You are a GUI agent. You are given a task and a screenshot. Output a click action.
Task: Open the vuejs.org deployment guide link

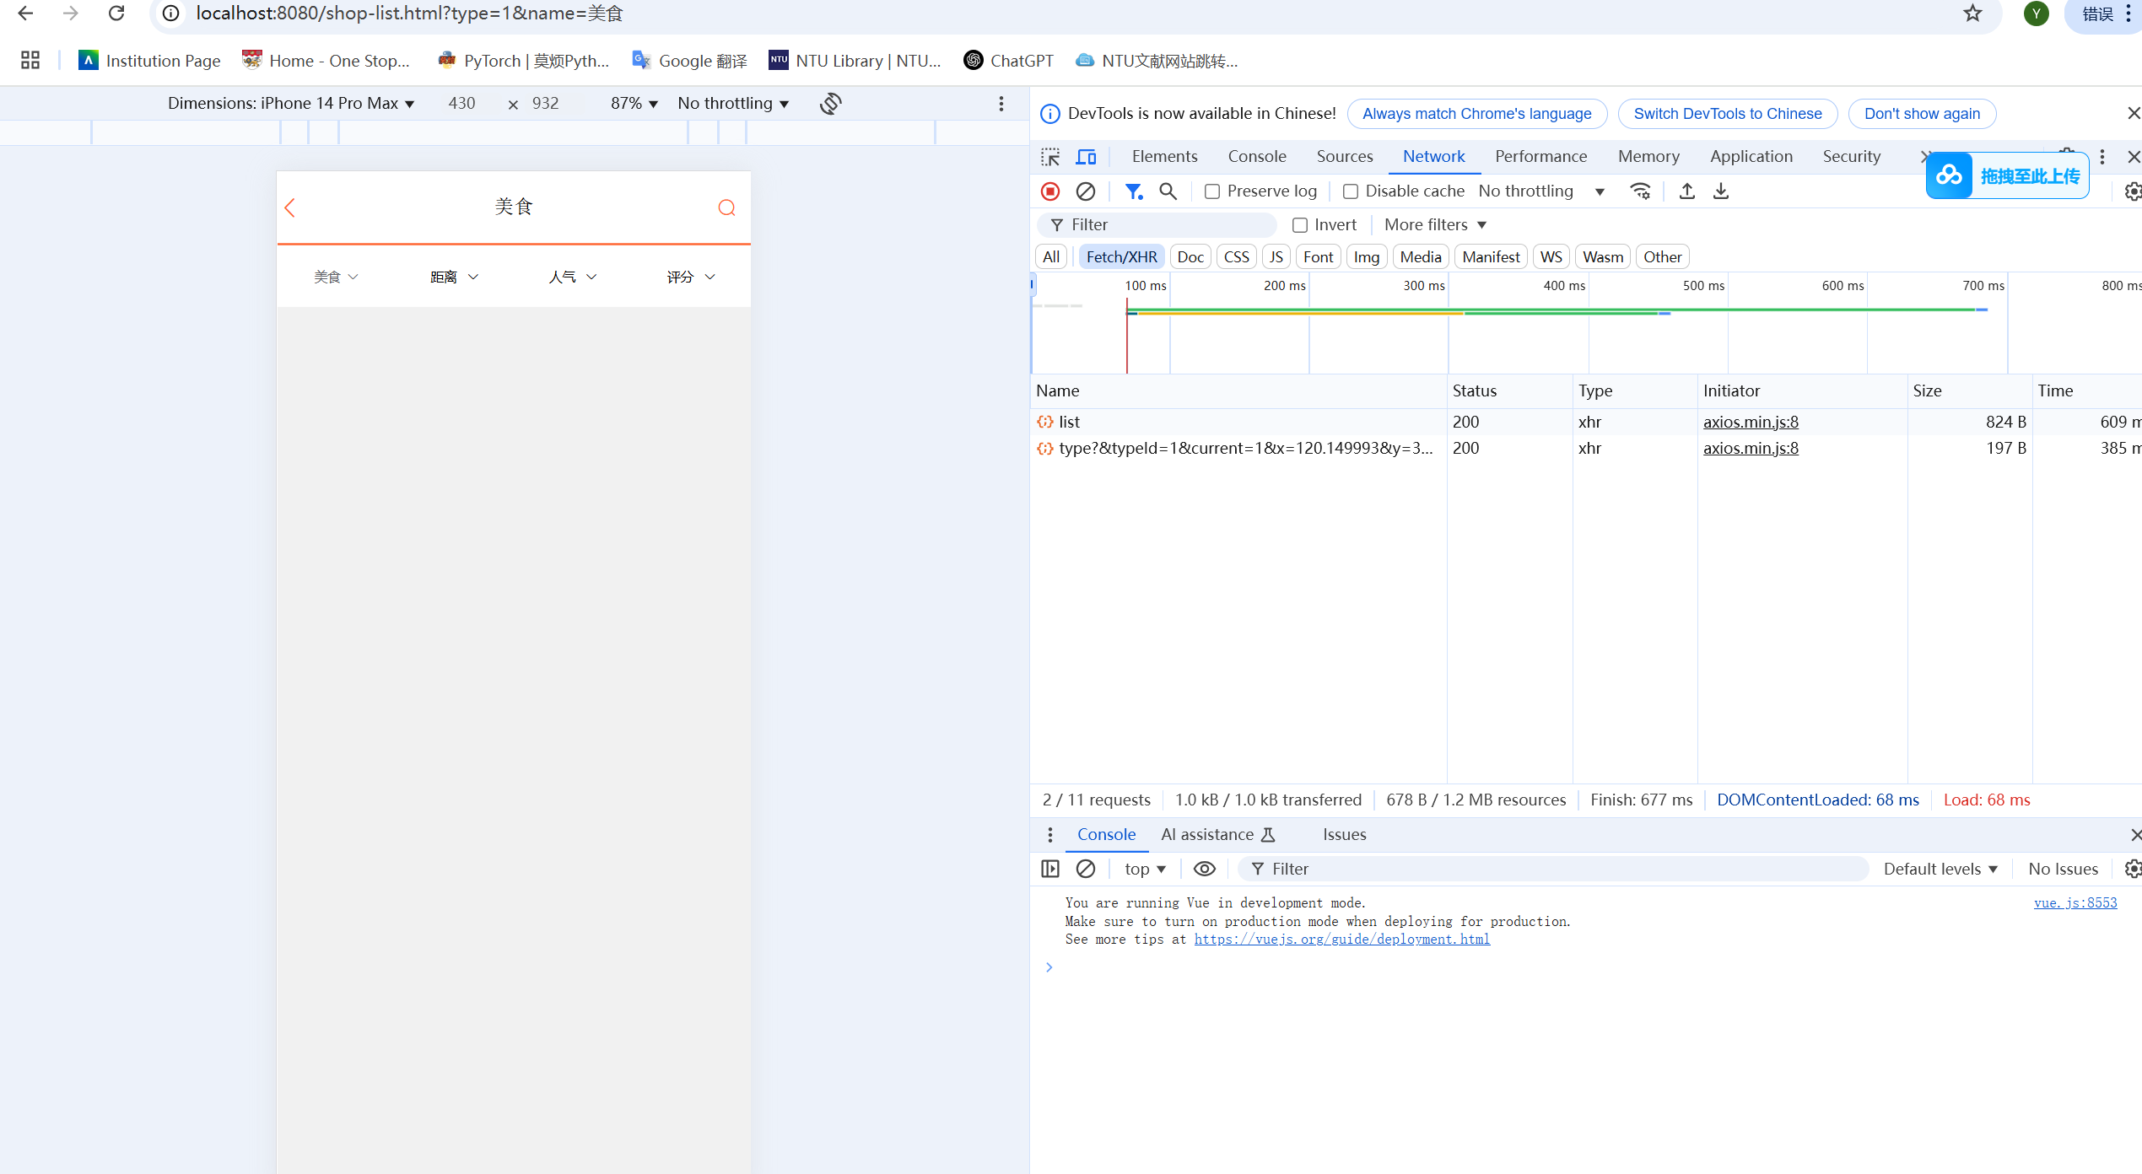click(1341, 939)
